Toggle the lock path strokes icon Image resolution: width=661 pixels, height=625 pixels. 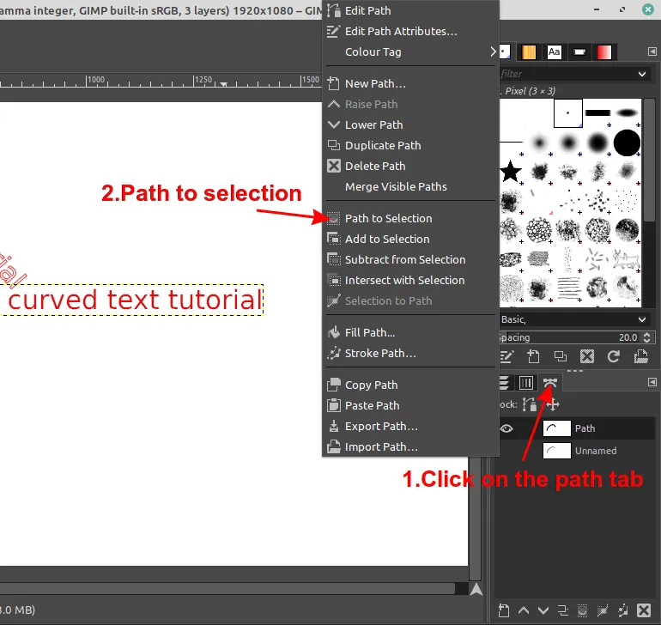coord(530,404)
